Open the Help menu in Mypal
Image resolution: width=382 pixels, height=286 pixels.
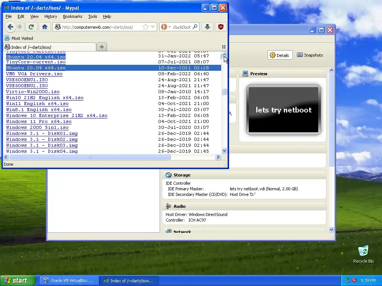(107, 16)
